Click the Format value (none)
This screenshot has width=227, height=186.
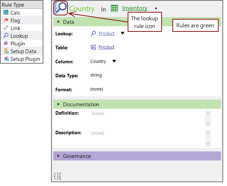tap(97, 89)
